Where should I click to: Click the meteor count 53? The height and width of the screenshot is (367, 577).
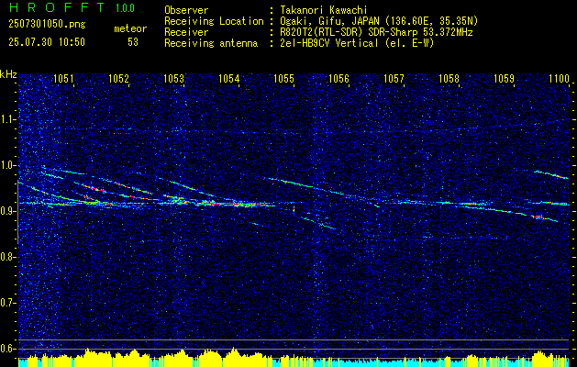(x=133, y=42)
